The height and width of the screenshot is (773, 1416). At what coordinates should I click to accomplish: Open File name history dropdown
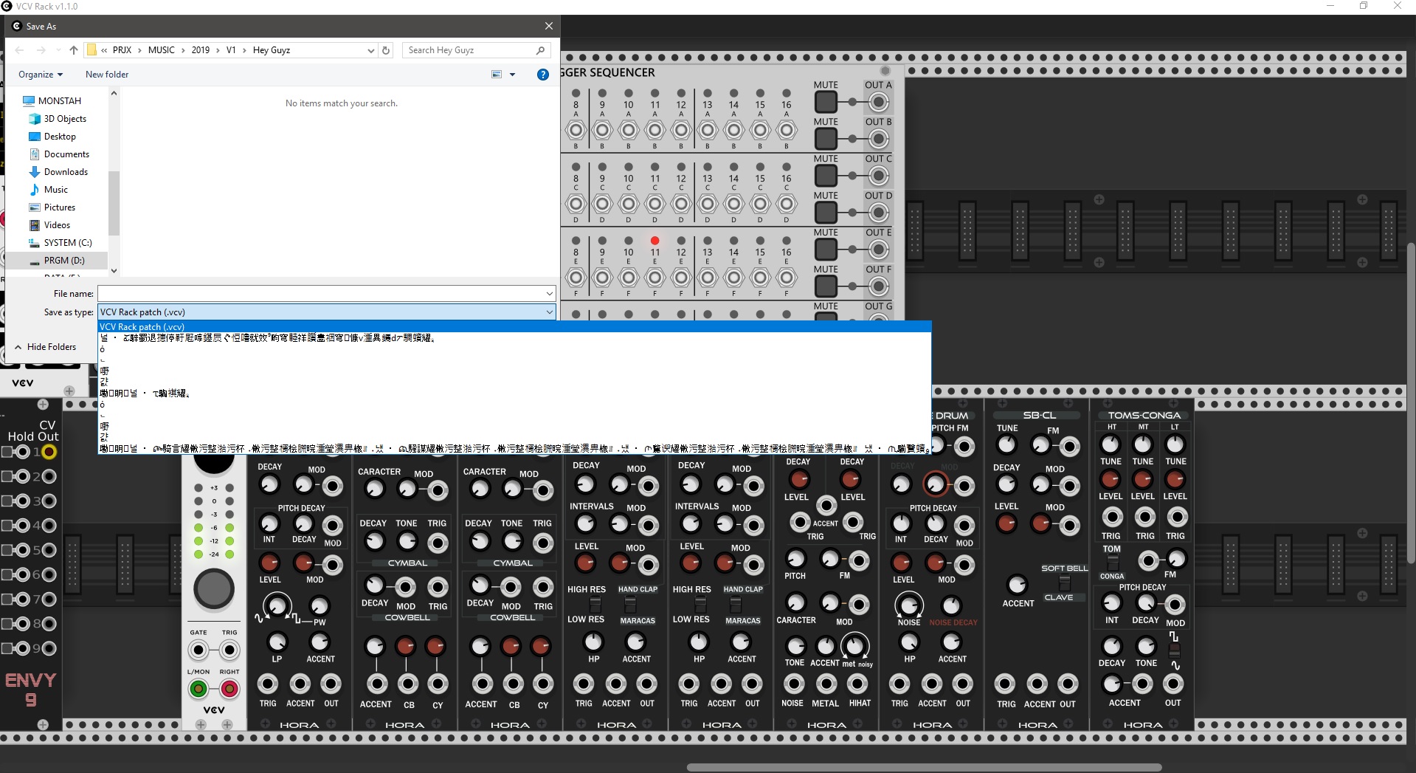pyautogui.click(x=549, y=294)
